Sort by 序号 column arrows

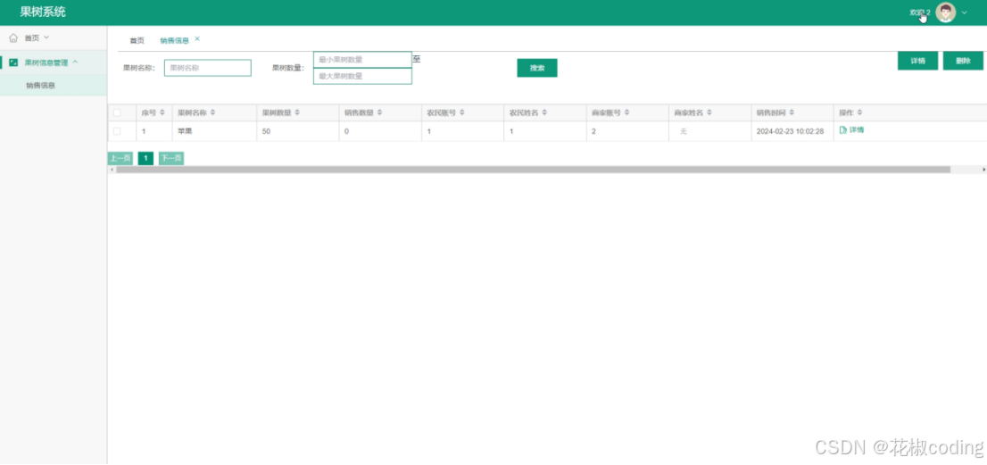pyautogui.click(x=162, y=112)
